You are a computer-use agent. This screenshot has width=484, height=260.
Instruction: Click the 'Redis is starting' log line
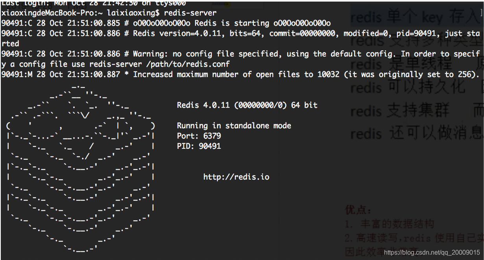tap(166, 23)
